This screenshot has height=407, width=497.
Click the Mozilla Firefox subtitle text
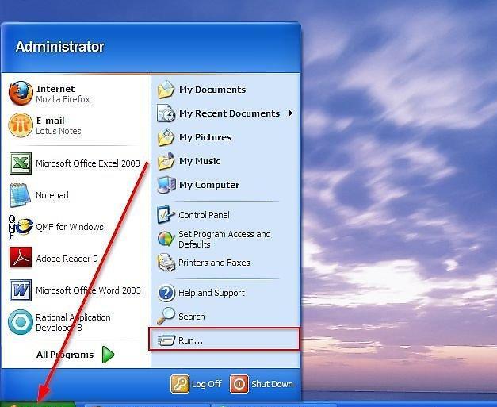click(x=63, y=99)
